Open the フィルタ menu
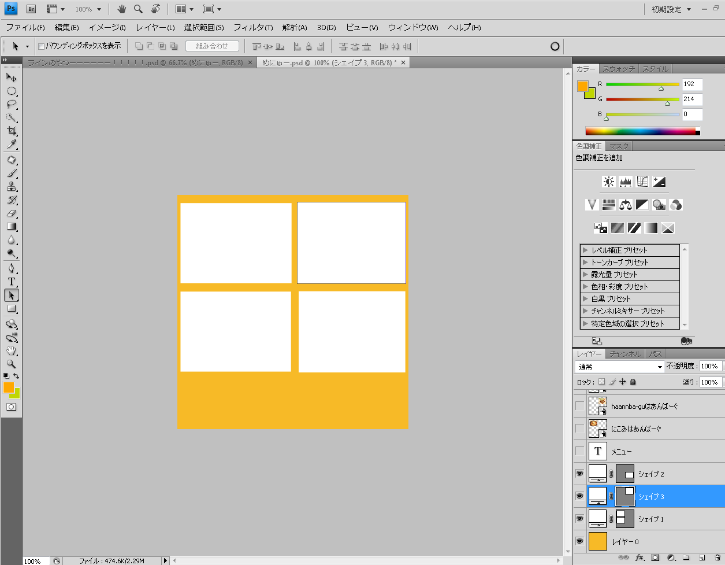 coord(253,27)
